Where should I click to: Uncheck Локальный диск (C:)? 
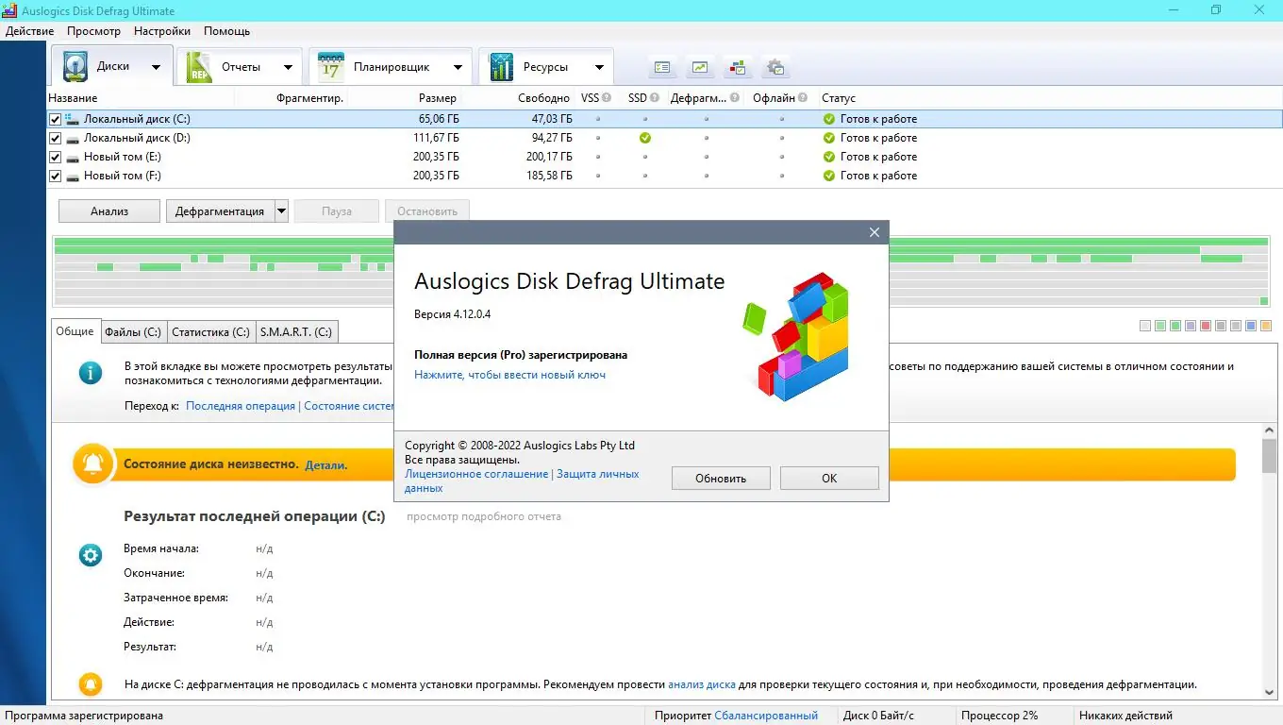[55, 118]
